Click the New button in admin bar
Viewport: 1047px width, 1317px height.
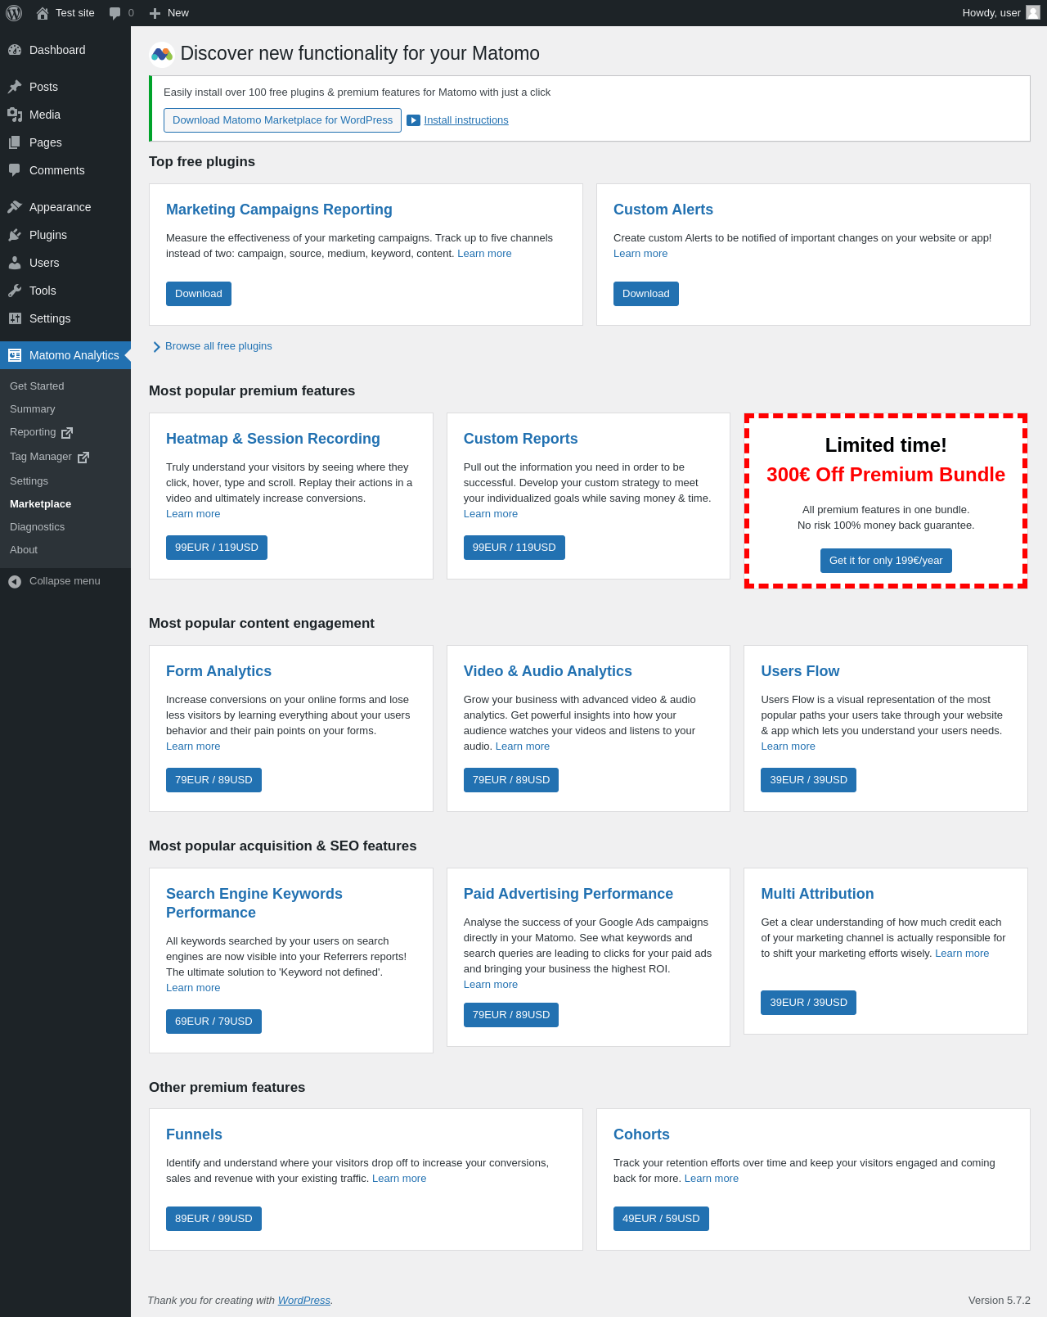(169, 13)
